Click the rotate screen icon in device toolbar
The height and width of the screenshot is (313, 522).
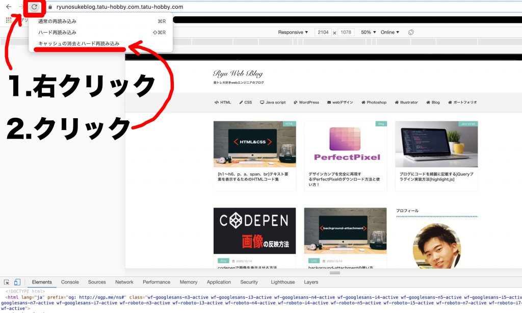click(411, 32)
